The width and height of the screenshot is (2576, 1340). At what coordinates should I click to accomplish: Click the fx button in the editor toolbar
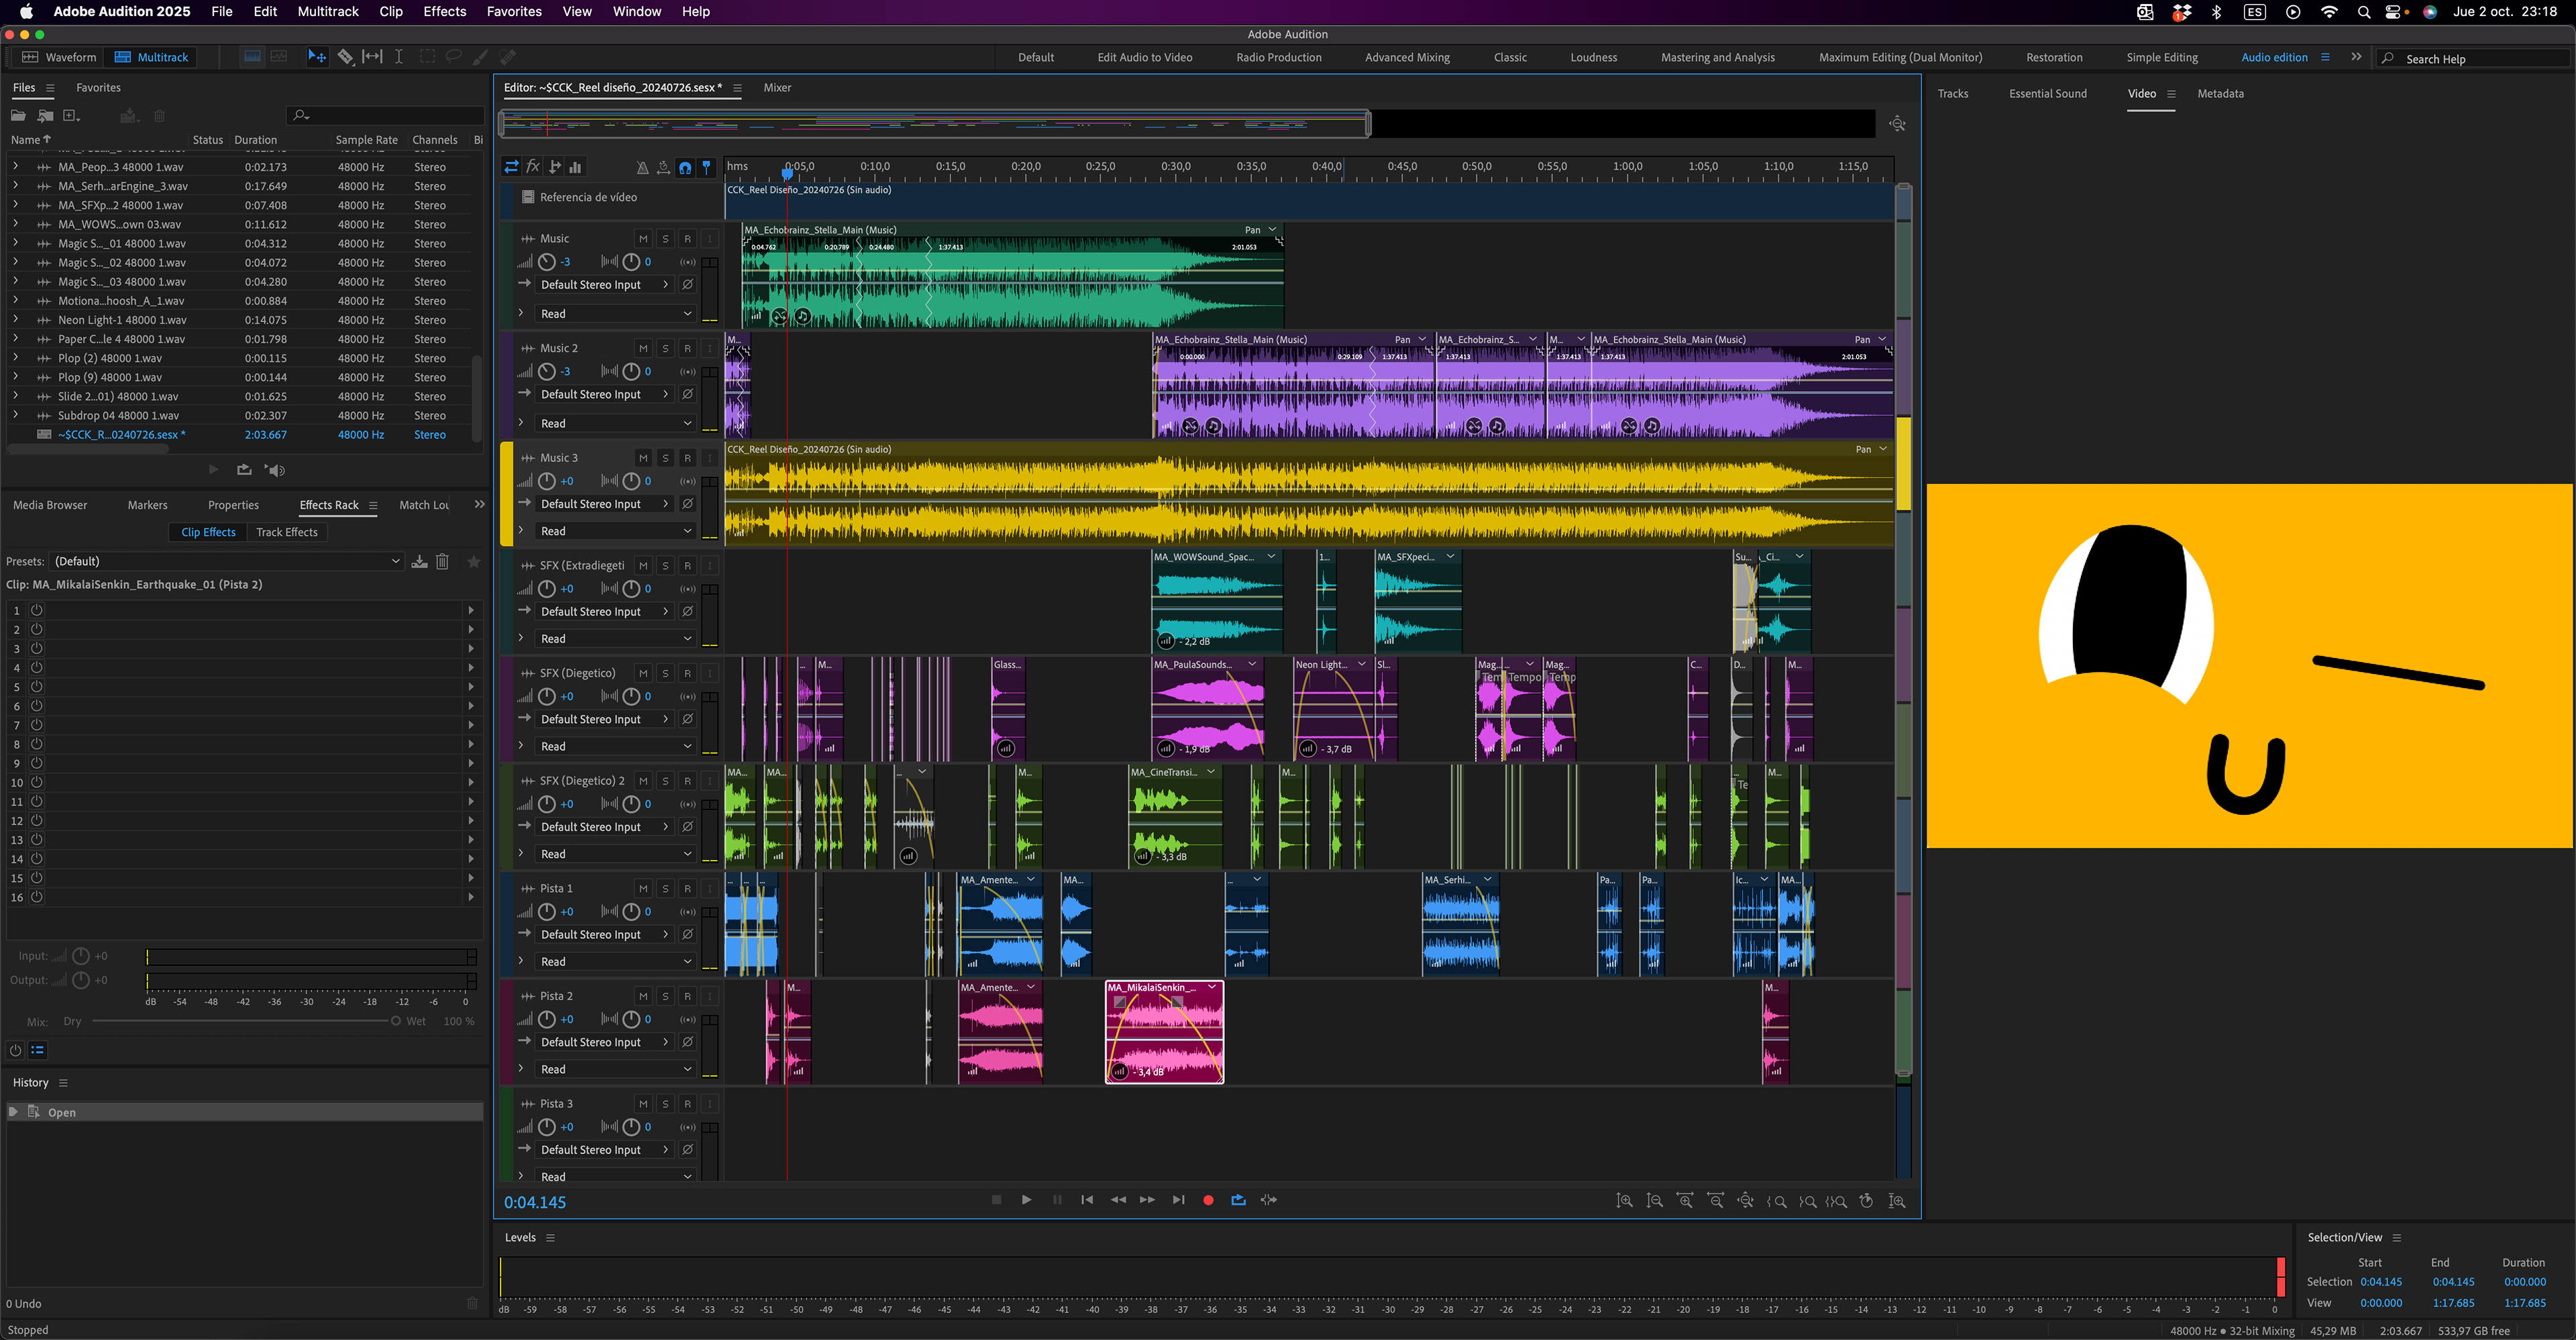pyautogui.click(x=533, y=168)
